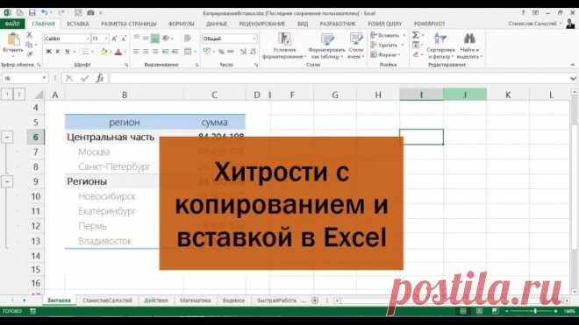Apply red font color A swatch

pyautogui.click(x=118, y=52)
